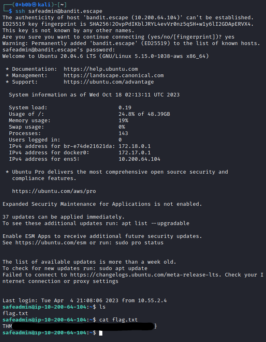266x342 pixels.
Task: Click the ens5 IPv4 address 10.200.64.104
Action: (139, 159)
